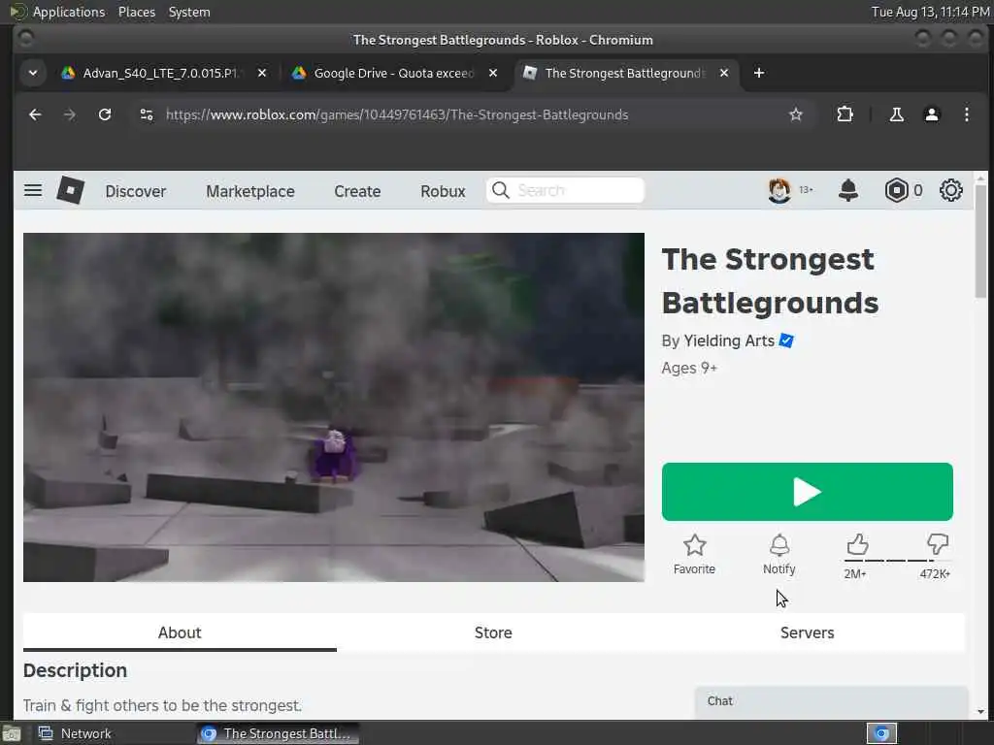Click the search magnifier icon
This screenshot has width=994, height=745.
500,190
